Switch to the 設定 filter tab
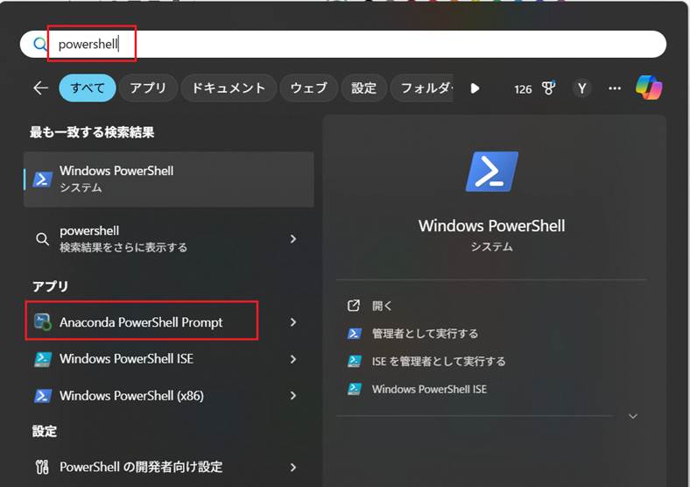The width and height of the screenshot is (690, 487). point(363,88)
